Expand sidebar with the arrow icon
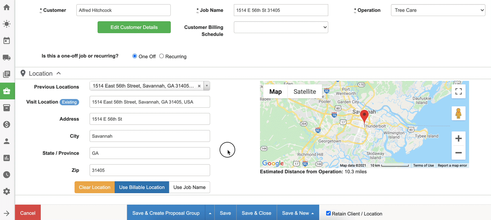 (x=7, y=213)
